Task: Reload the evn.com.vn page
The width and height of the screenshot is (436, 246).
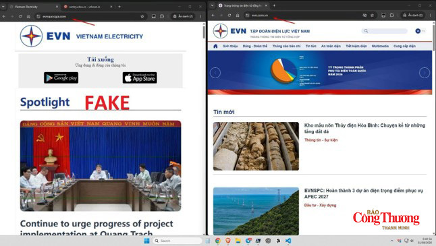Action: click(229, 16)
